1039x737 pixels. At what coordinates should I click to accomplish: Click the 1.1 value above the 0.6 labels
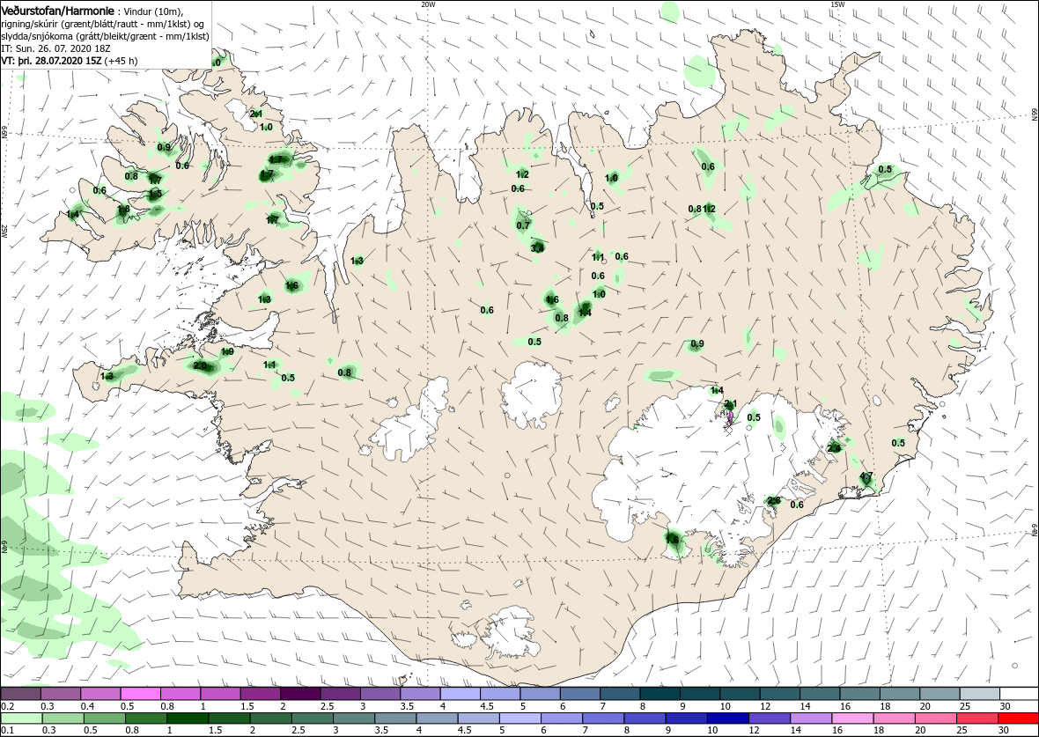598,257
